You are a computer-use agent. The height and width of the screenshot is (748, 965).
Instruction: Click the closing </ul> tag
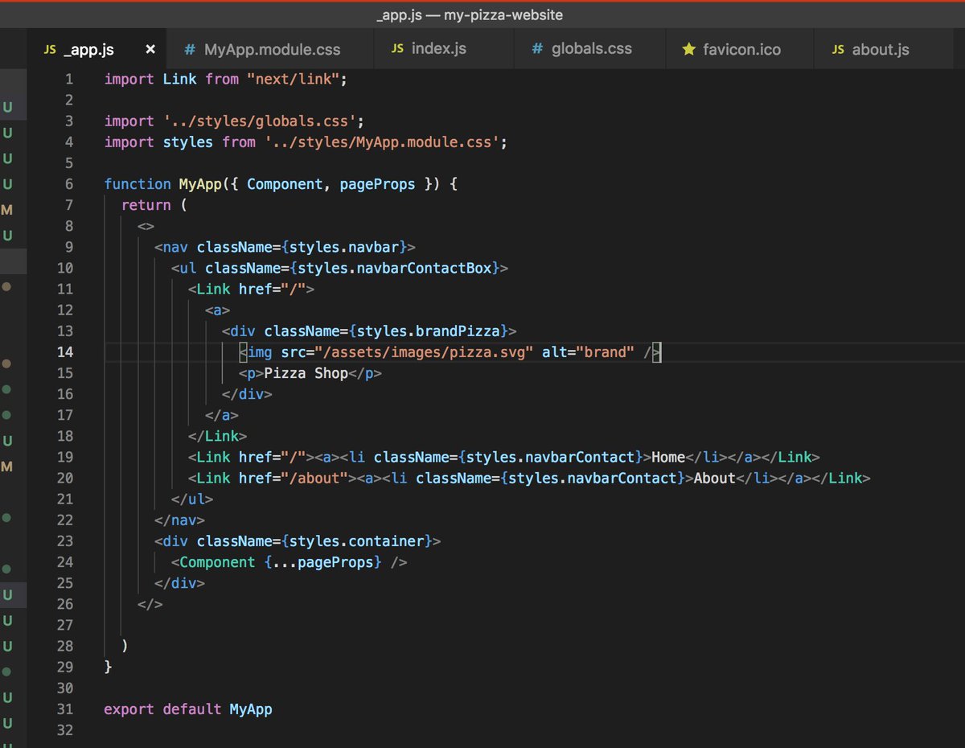193,499
